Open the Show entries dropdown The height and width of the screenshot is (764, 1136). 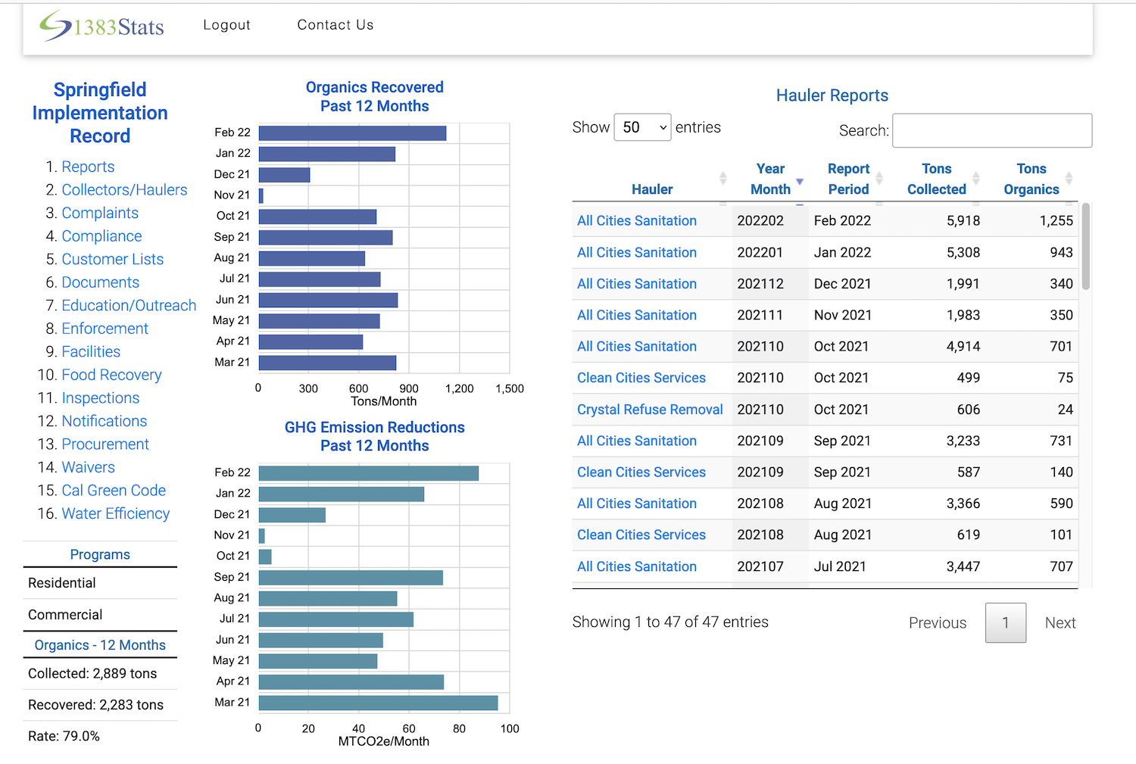(642, 127)
